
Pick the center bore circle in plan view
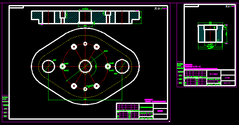tap(85, 66)
